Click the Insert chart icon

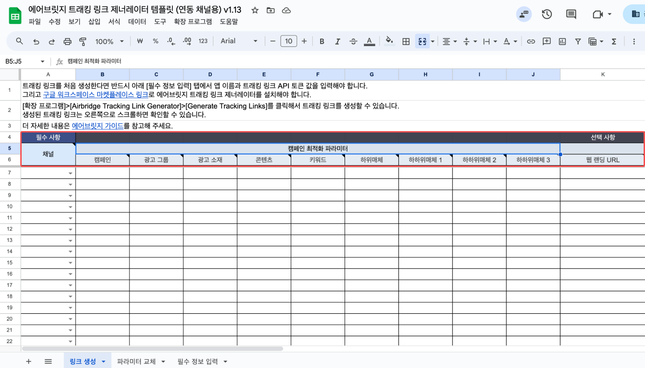tap(562, 41)
